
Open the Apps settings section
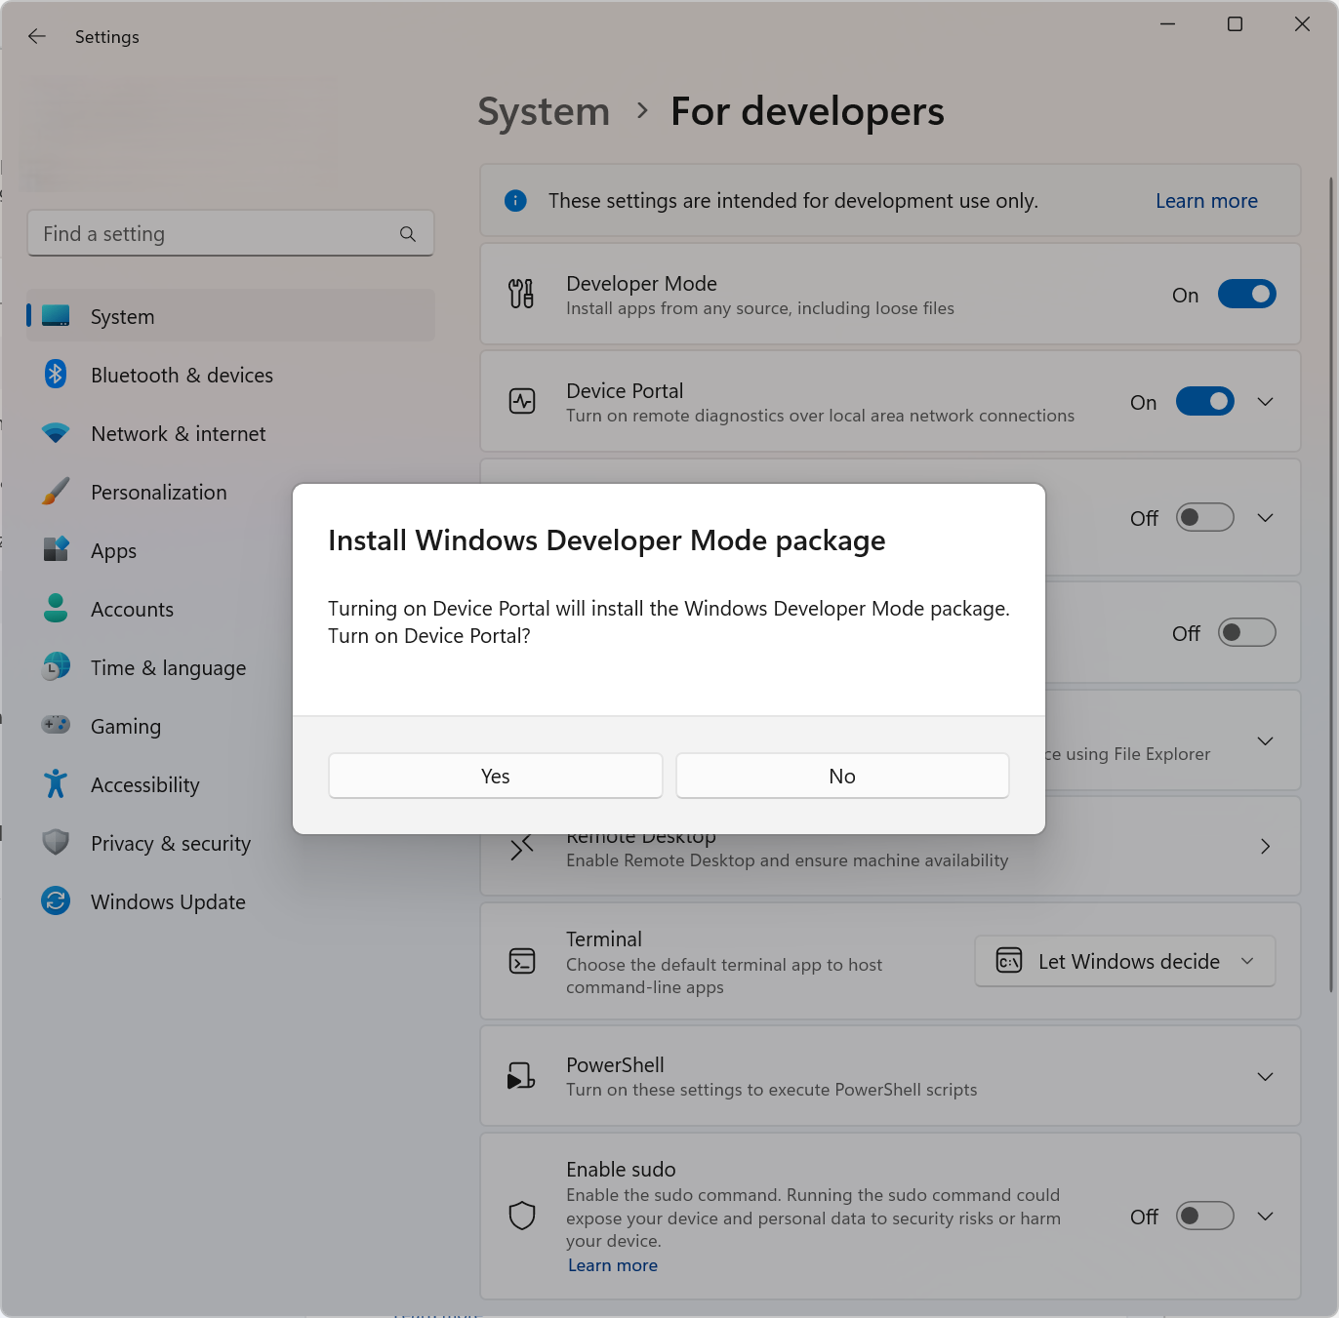(x=113, y=550)
